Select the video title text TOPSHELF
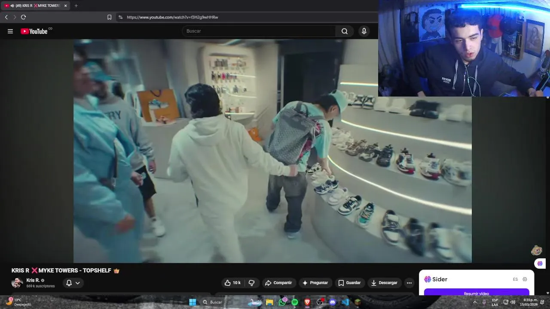The width and height of the screenshot is (550, 309). (x=97, y=271)
